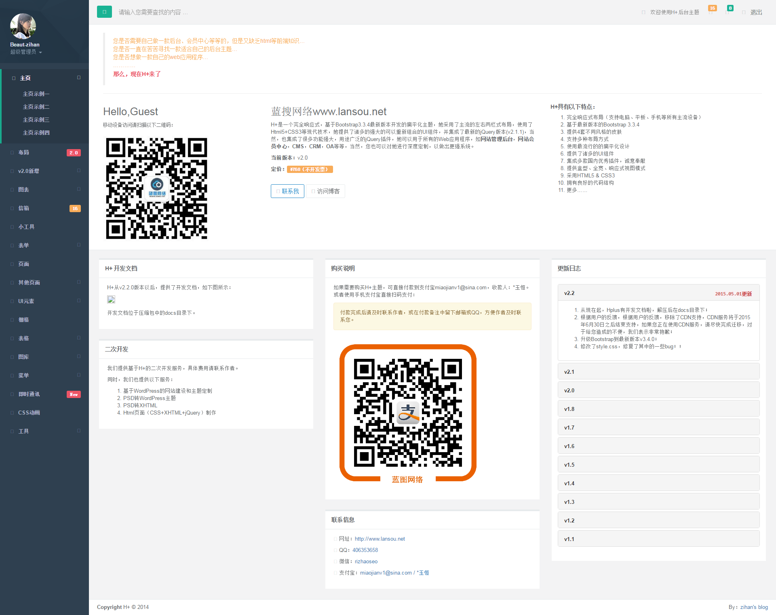
Task: Select 主页示例二 in sidebar
Action: click(x=36, y=107)
